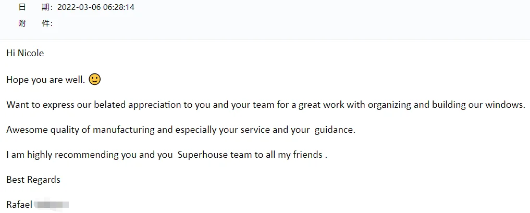Click the "Hope you are well." sentence
530x213 pixels.
tap(45, 80)
